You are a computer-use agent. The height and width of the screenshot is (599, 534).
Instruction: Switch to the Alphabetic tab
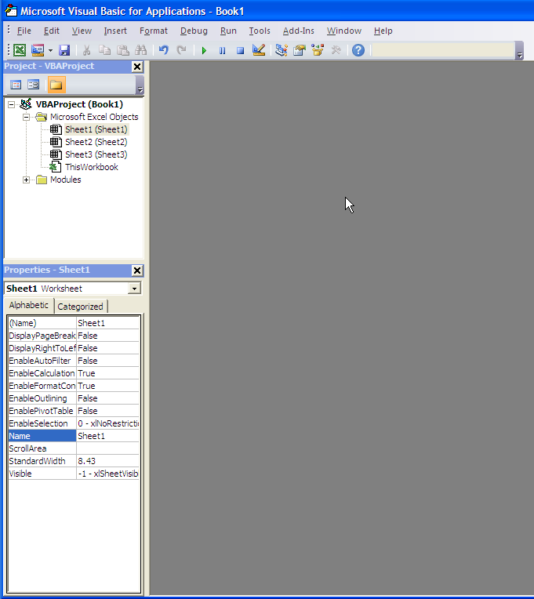point(29,305)
